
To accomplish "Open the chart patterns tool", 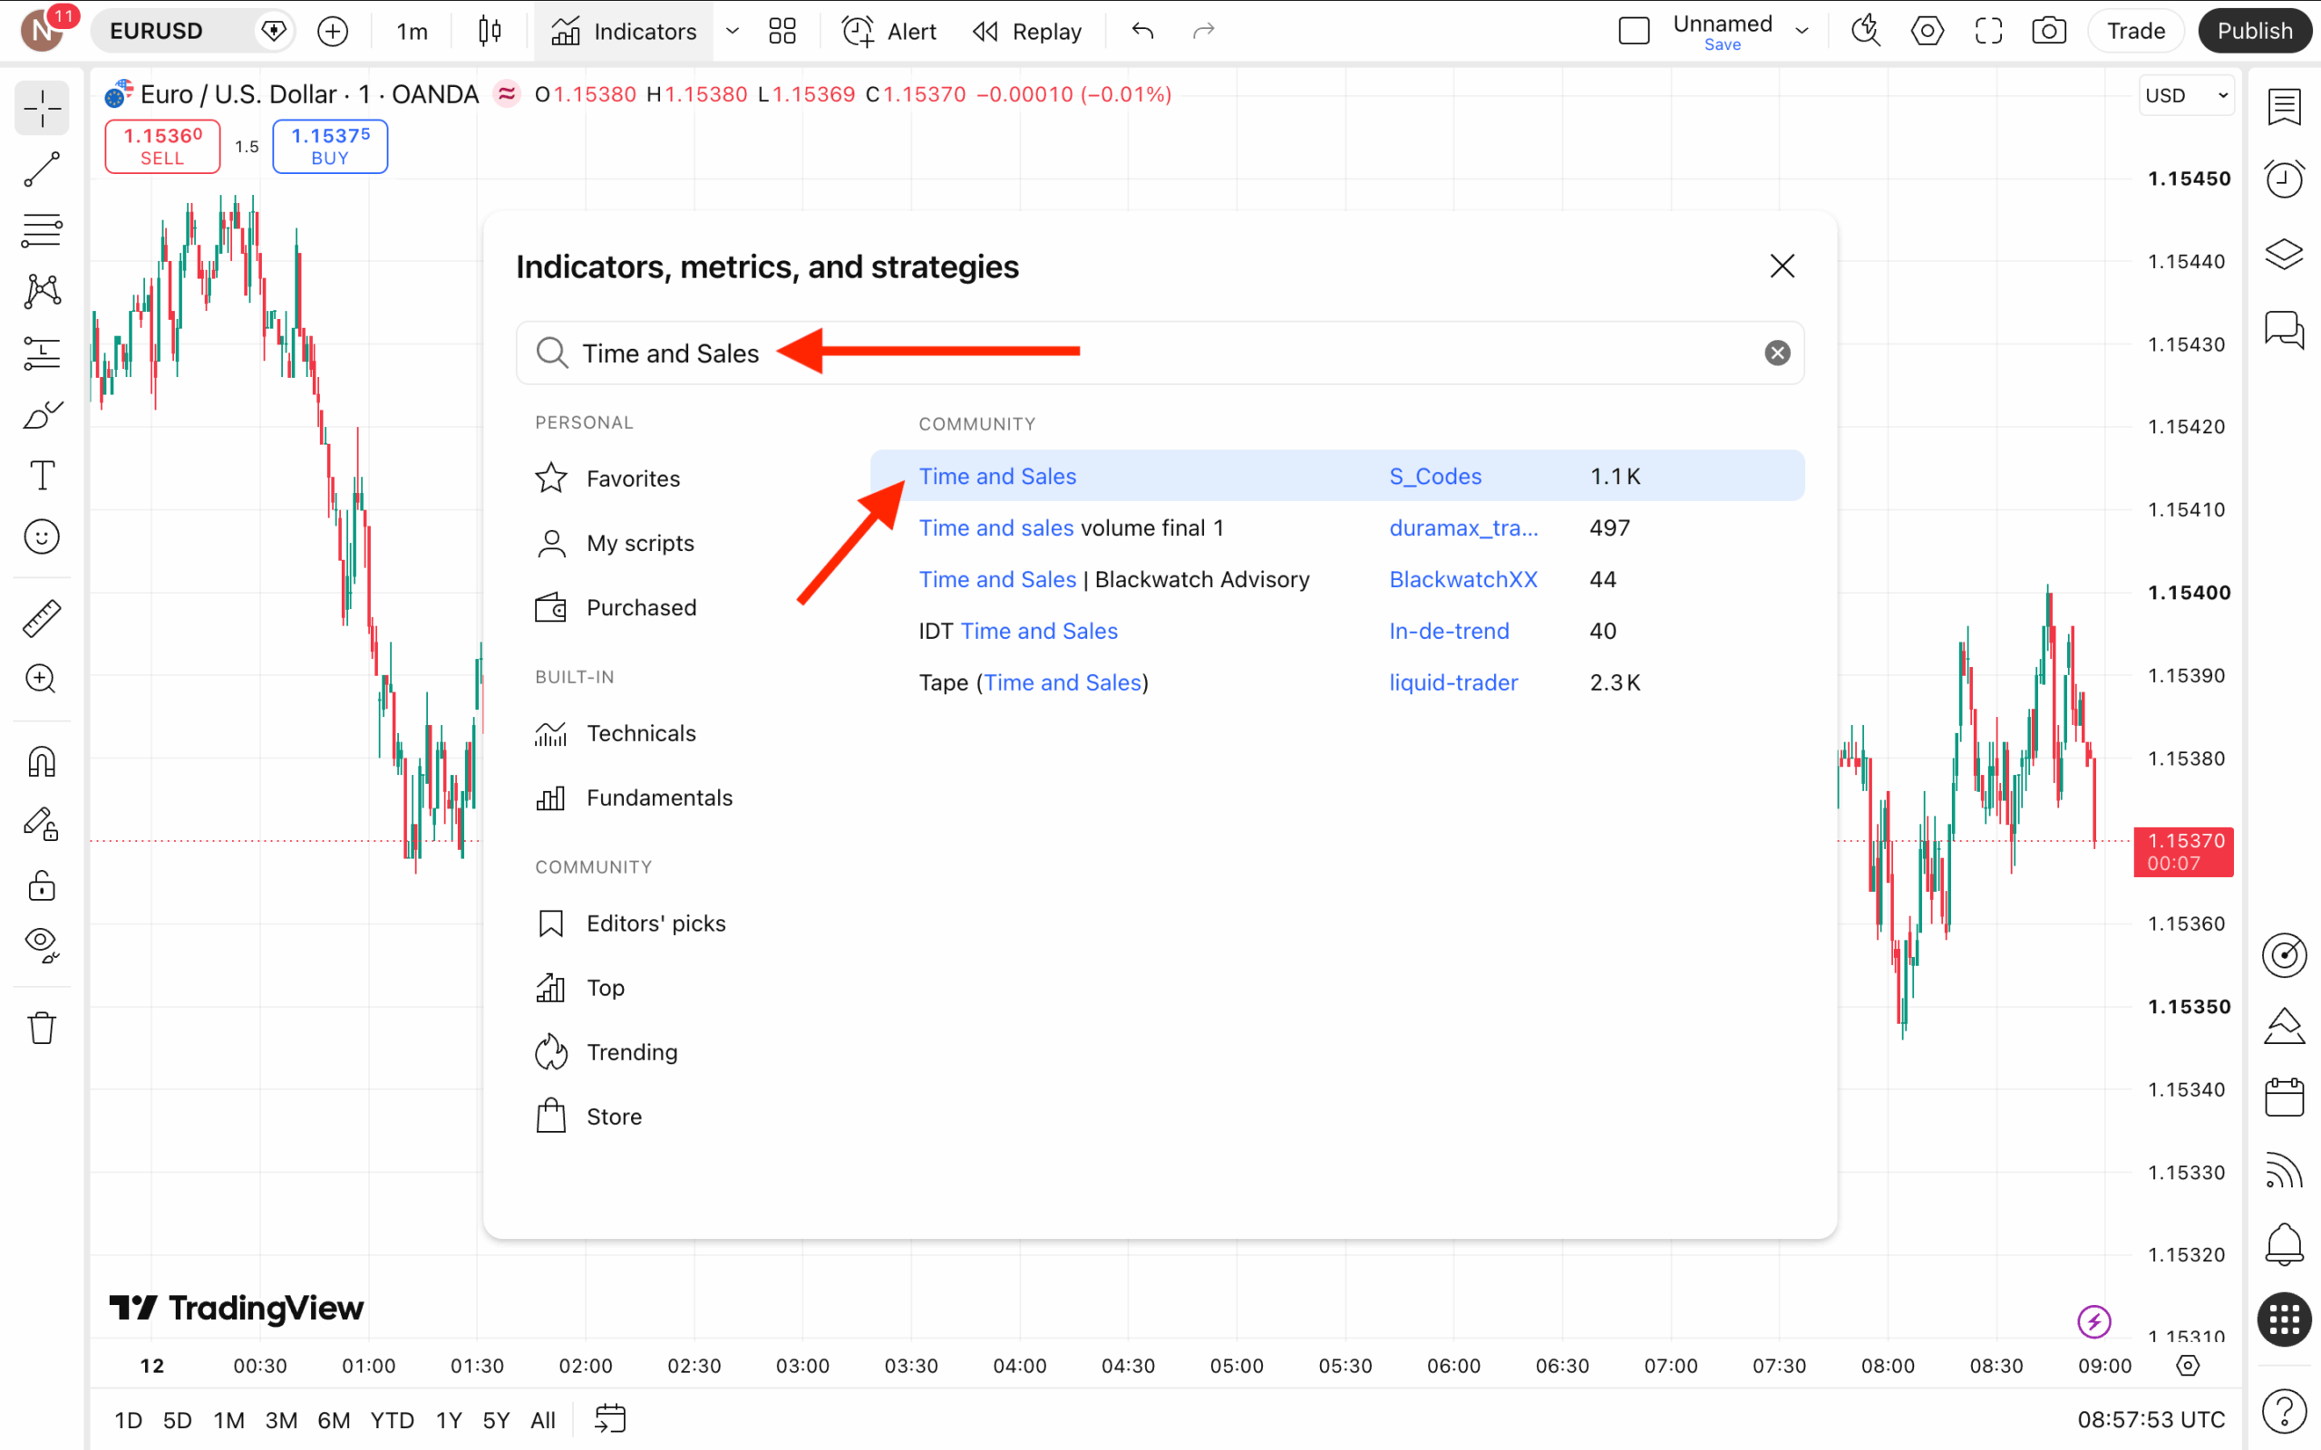I will pyautogui.click(x=41, y=292).
